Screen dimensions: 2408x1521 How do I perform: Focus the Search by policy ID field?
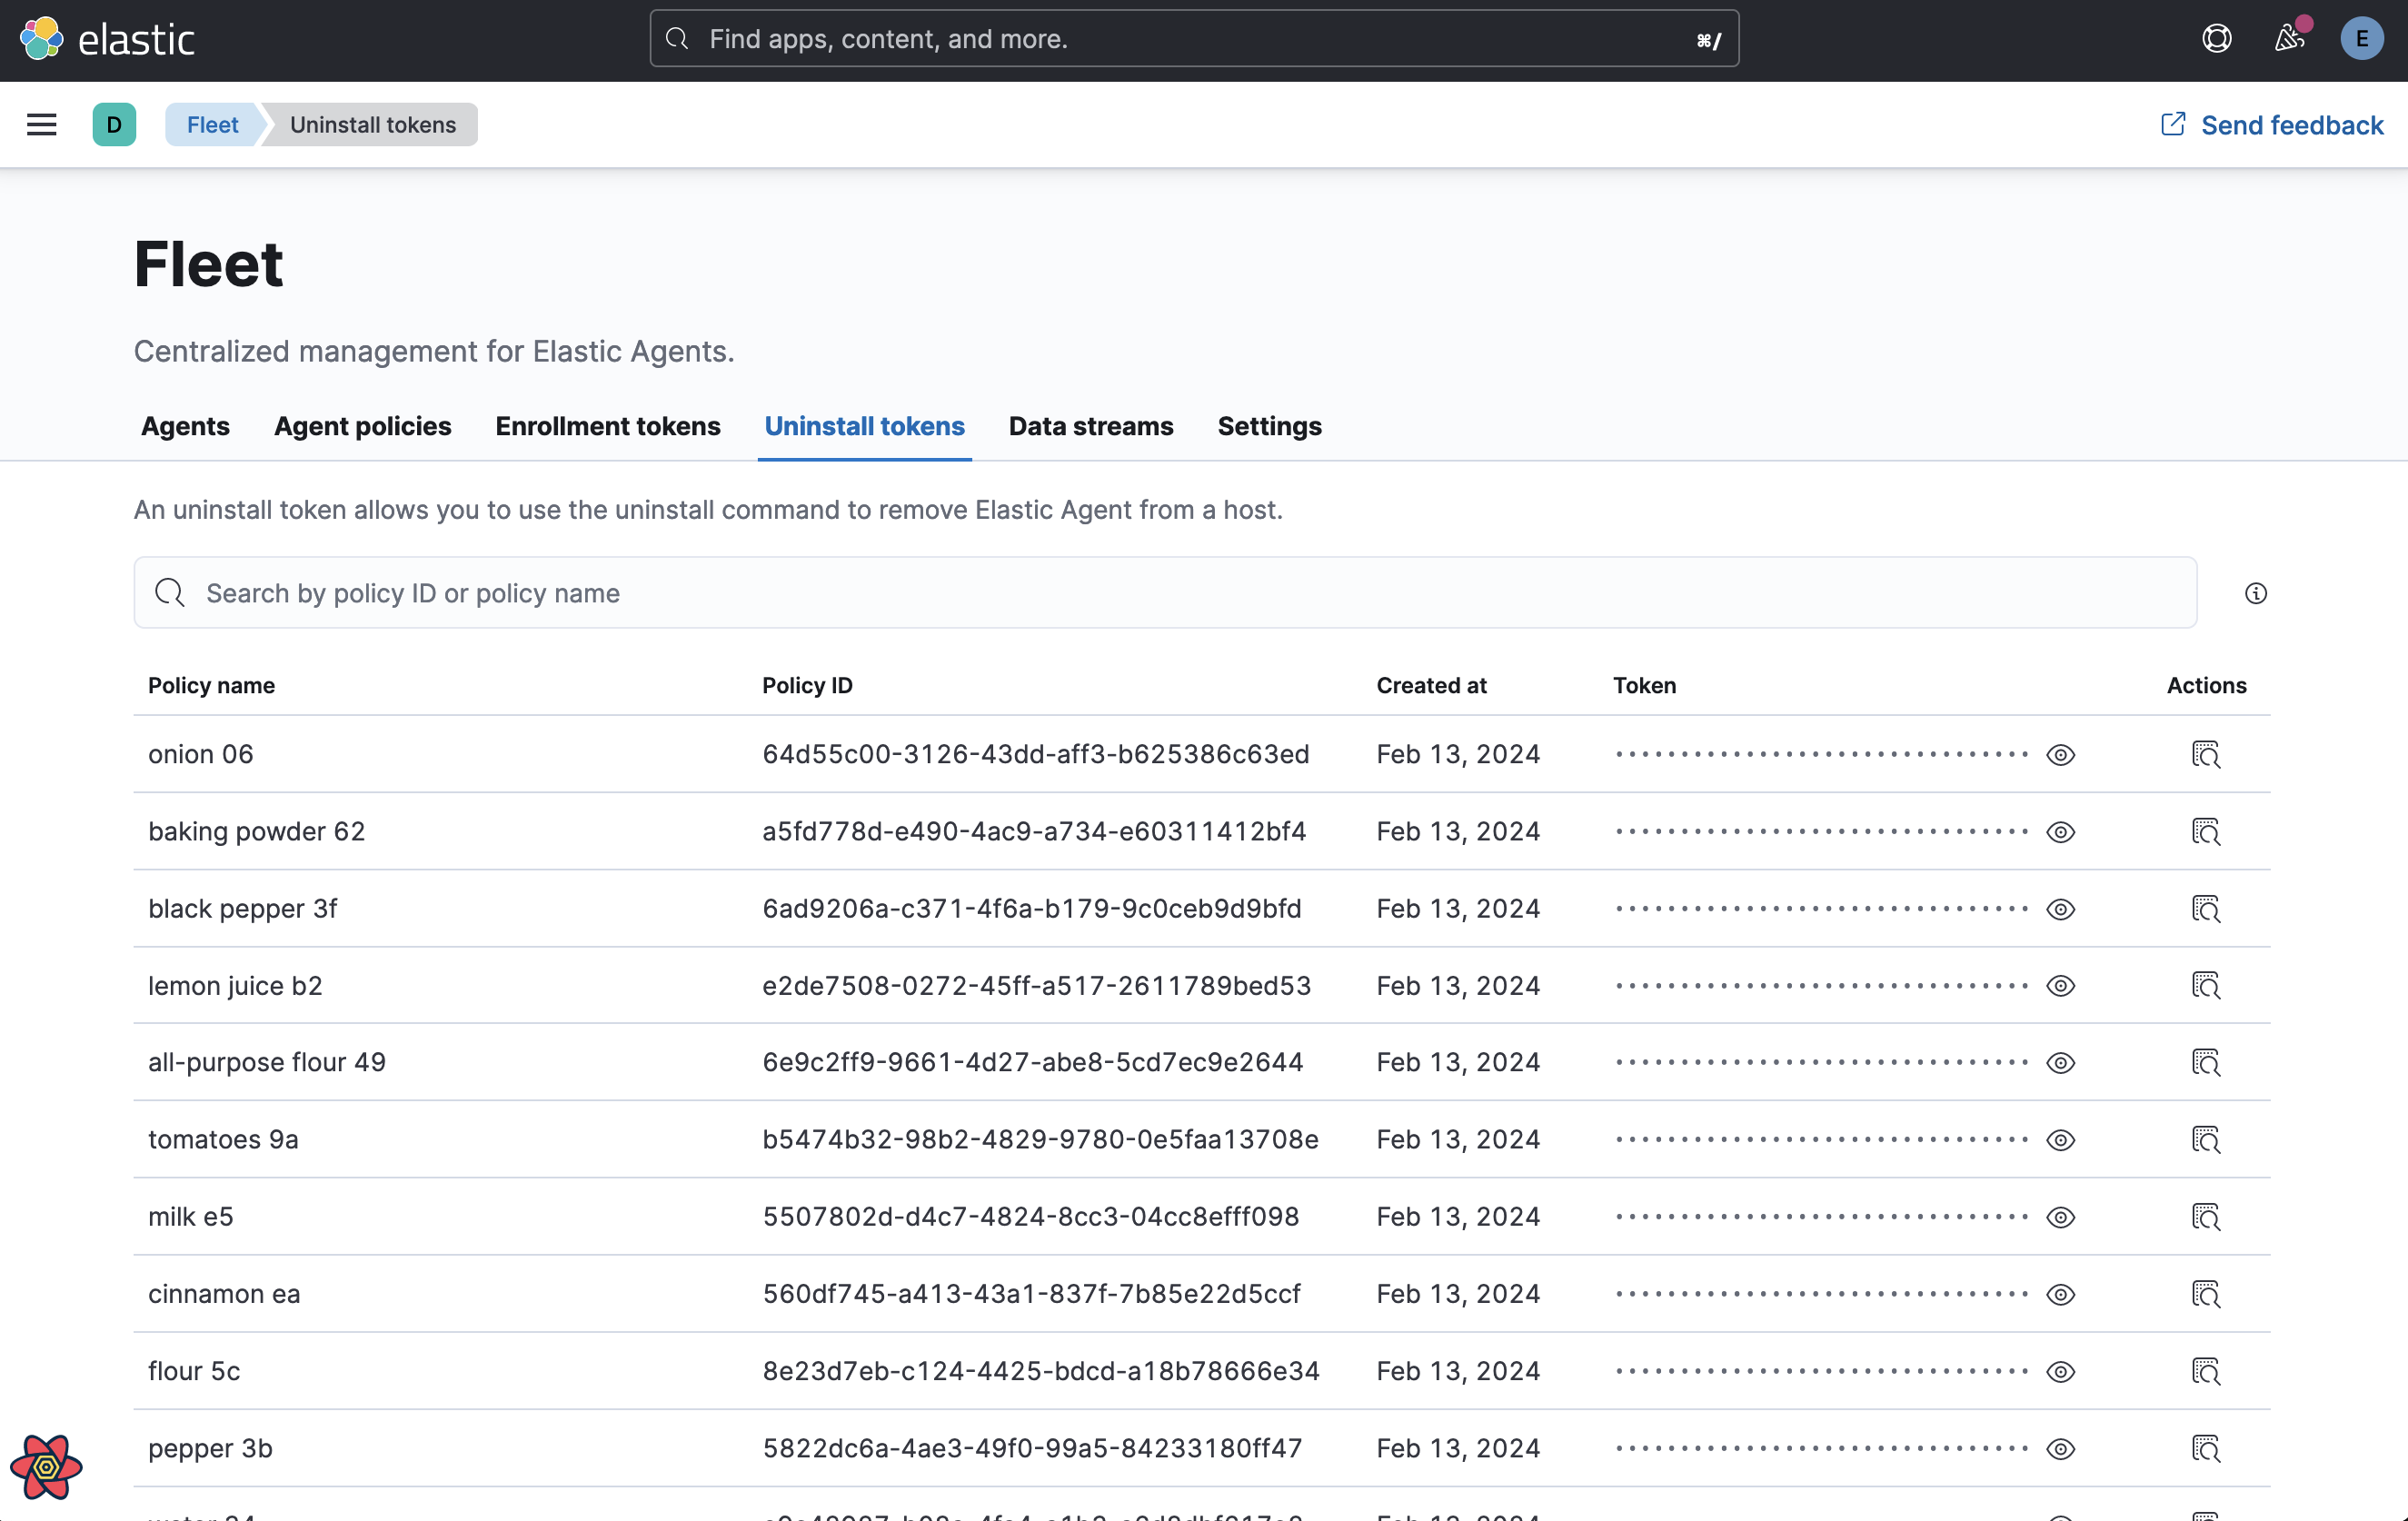tap(1165, 593)
